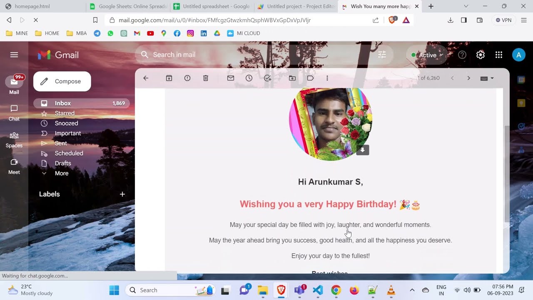Image resolution: width=533 pixels, height=300 pixels.
Task: Move email to a folder
Action: pos(292,78)
